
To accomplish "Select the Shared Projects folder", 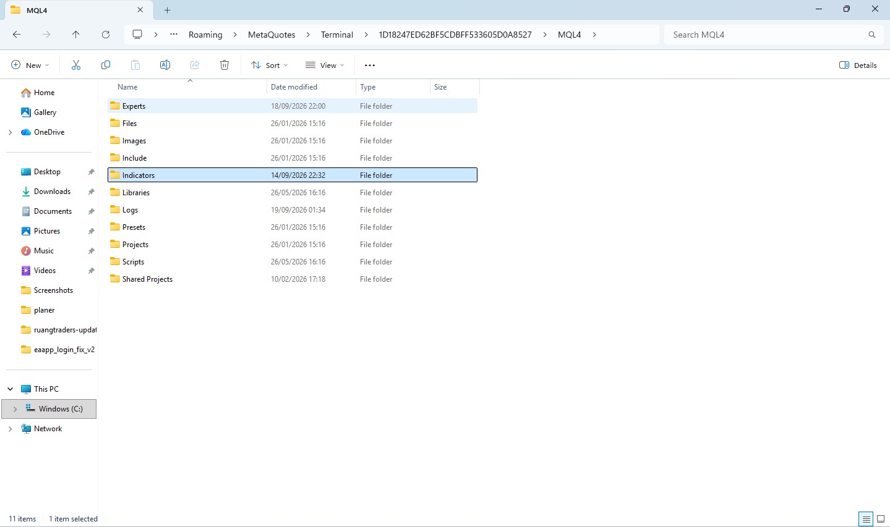I will 293,279.
